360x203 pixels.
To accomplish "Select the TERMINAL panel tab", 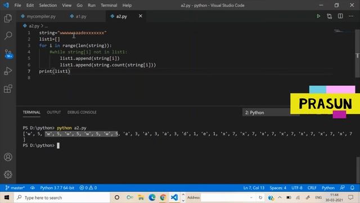I will click(x=31, y=112).
